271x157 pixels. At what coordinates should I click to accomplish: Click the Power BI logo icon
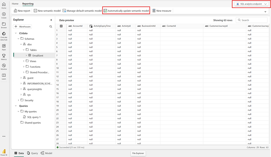pyautogui.click(x=4, y=152)
